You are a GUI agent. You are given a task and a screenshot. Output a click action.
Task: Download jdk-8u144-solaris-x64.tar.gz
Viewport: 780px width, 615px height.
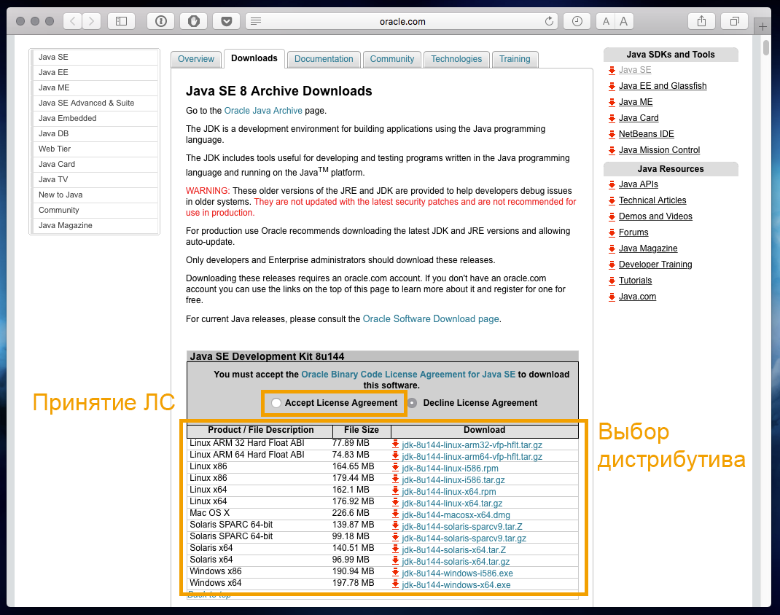coord(456,561)
